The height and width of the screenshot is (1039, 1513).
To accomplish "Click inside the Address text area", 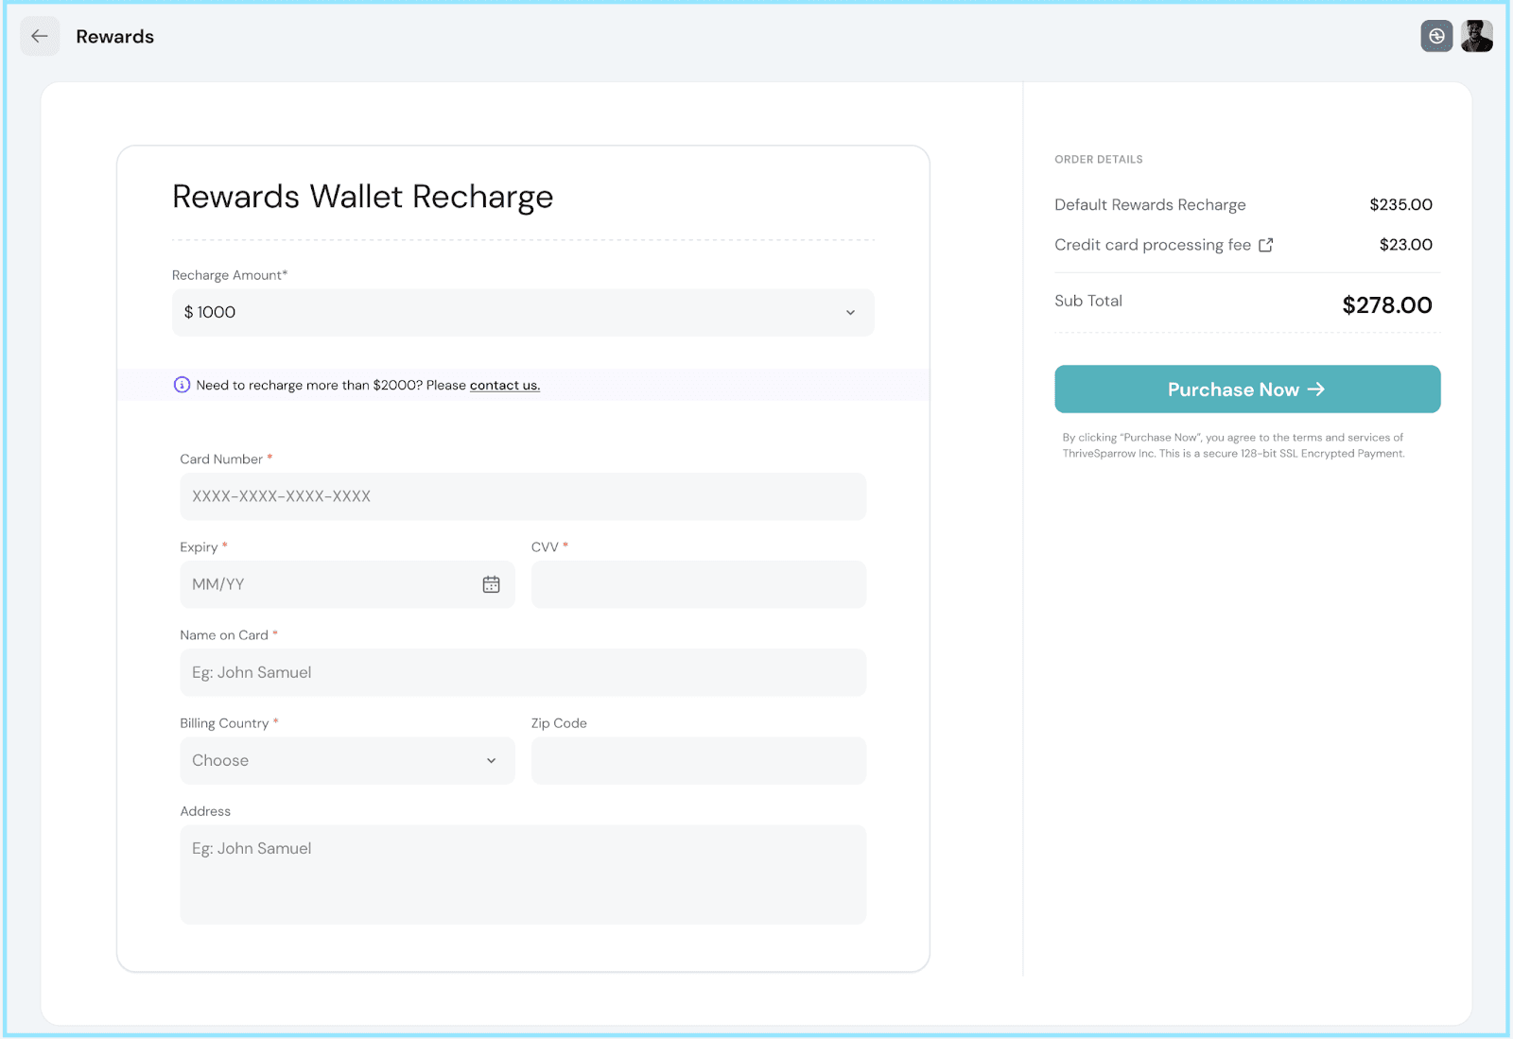I will pyautogui.click(x=522, y=874).
